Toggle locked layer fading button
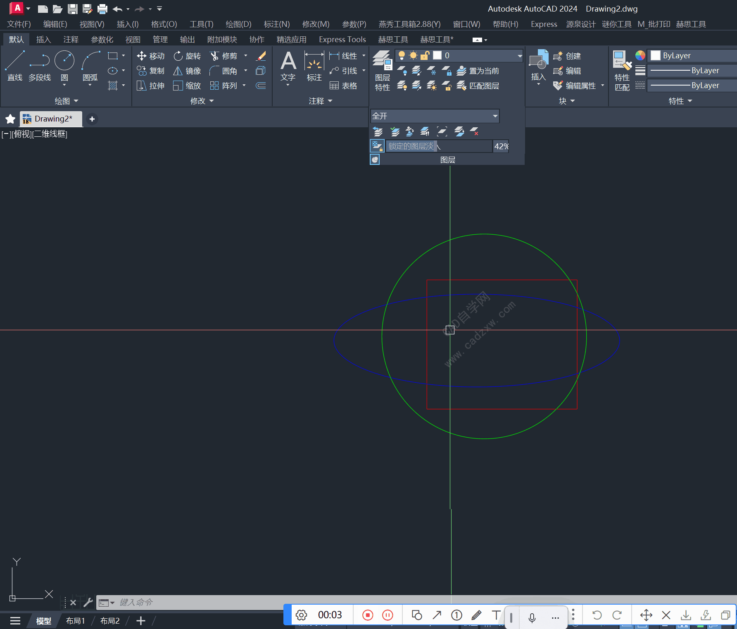The image size is (737, 629). [377, 146]
